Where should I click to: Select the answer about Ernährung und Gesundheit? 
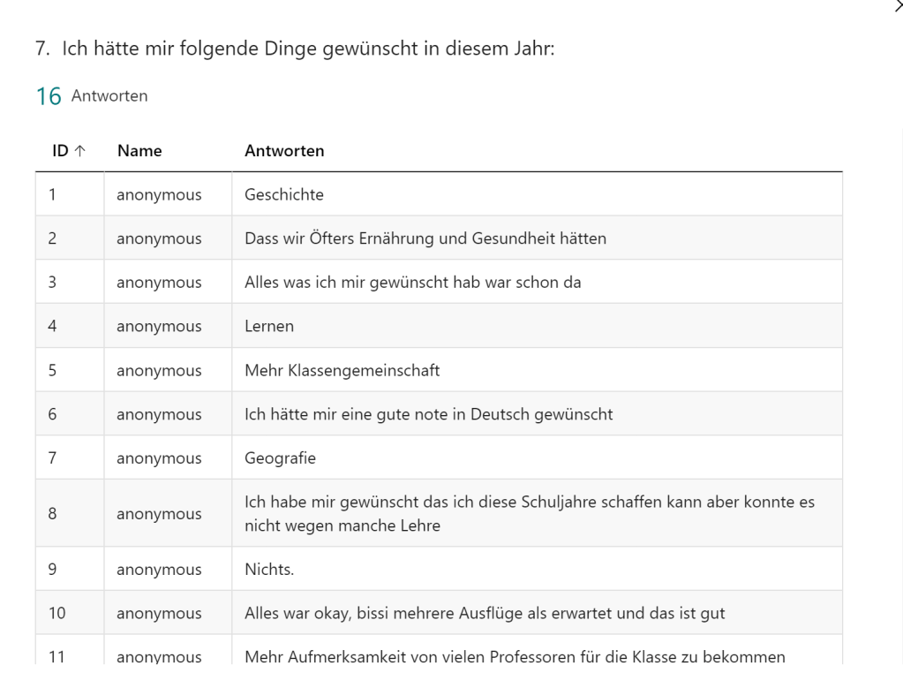[425, 238]
